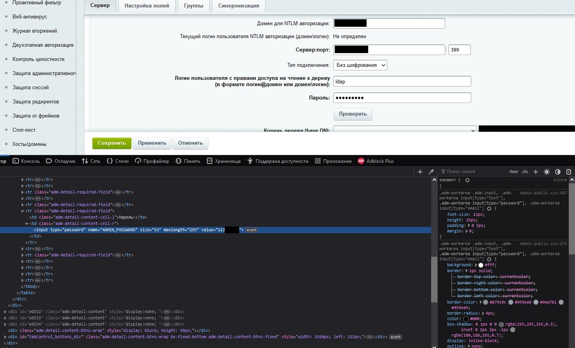Open Защита от фреймов in the sidebar
Viewport: 575px width, 348px height.
point(36,116)
